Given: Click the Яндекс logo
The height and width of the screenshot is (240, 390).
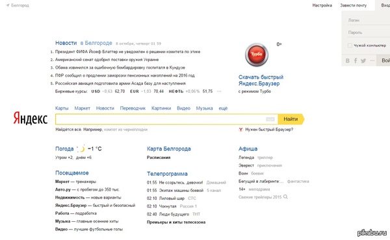Looking at the screenshot, I should 31,118.
